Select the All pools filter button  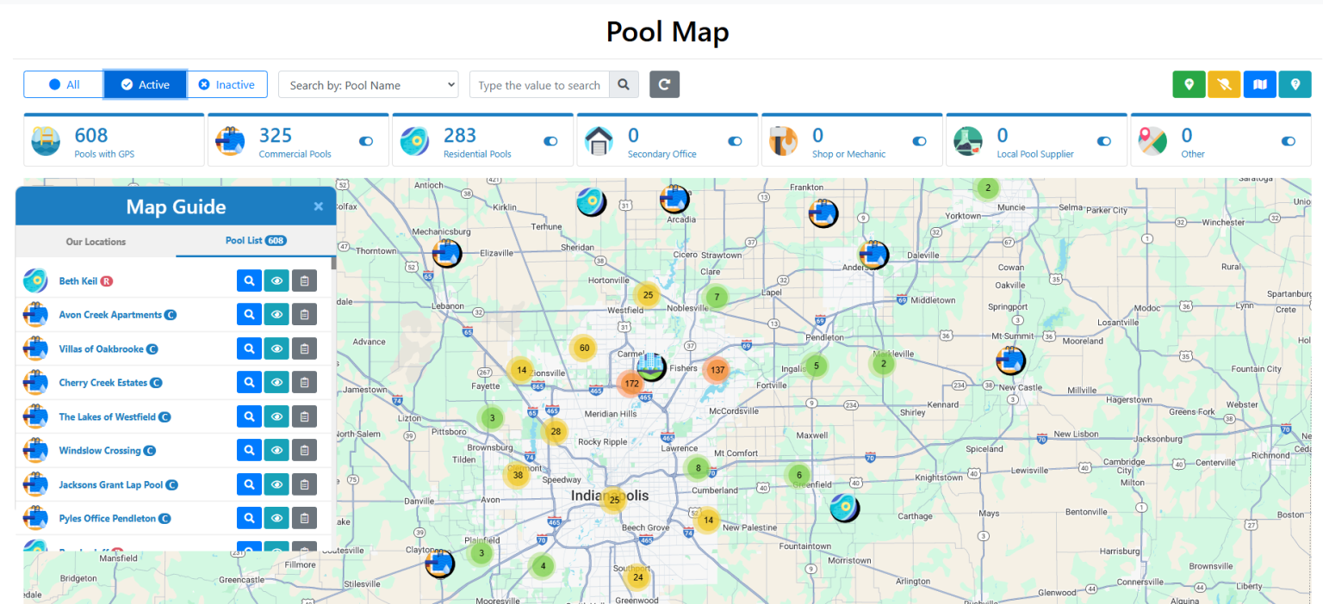[x=64, y=84]
